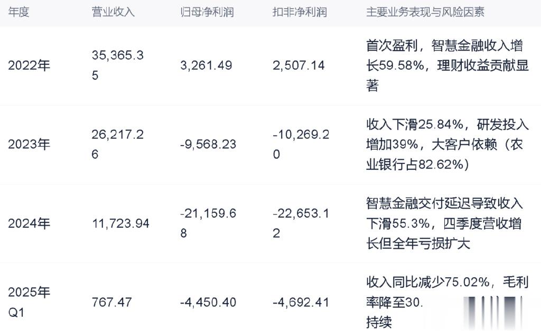This screenshot has width=541, height=331.
Task: Select the 2,507.14 cell
Action: click(x=299, y=65)
